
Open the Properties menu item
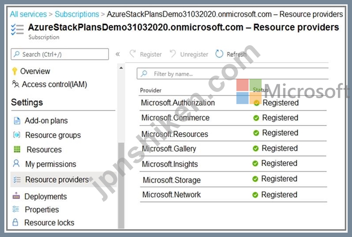[42, 209]
